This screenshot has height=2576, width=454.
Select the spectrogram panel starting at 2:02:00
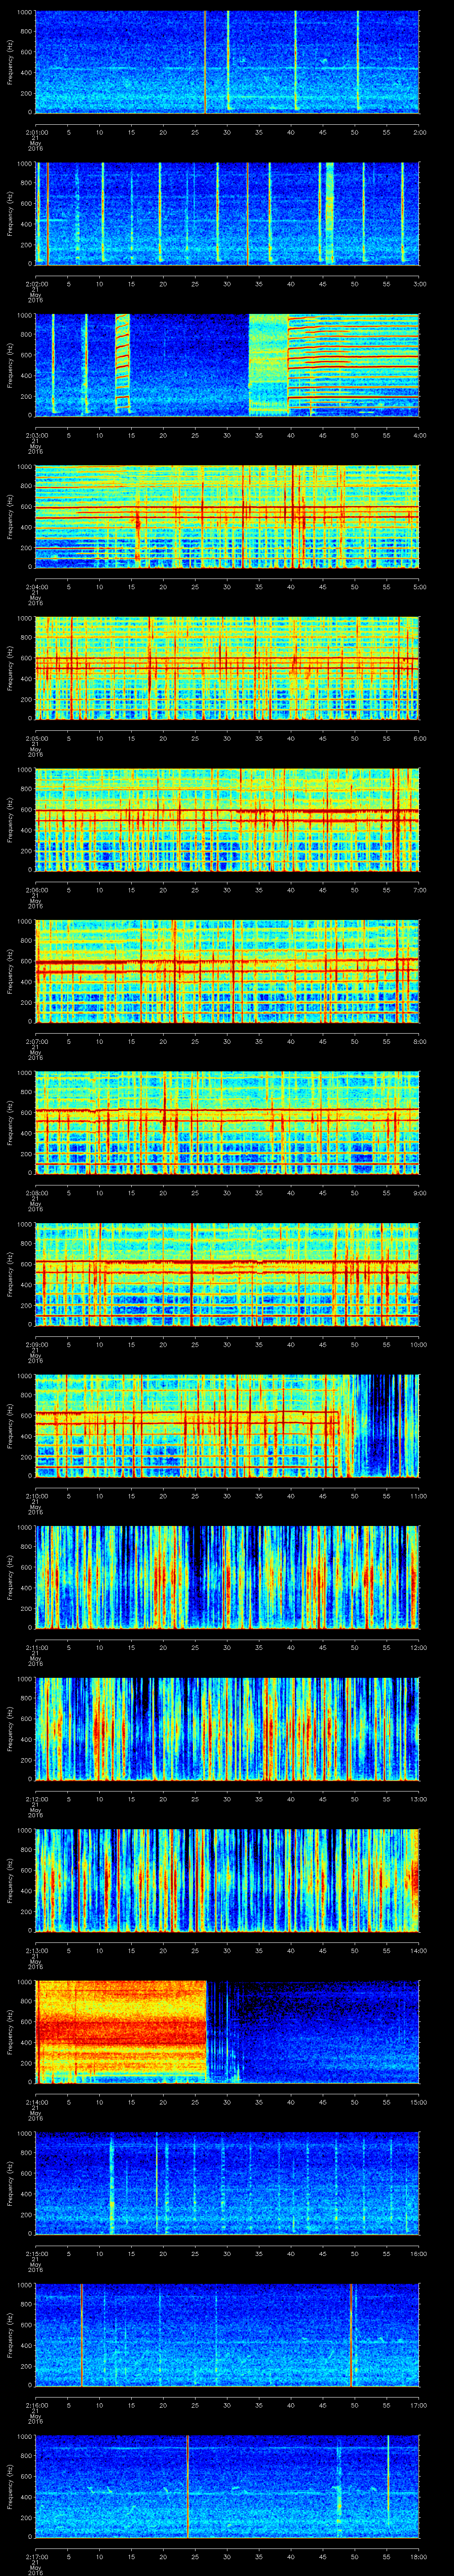(227, 213)
